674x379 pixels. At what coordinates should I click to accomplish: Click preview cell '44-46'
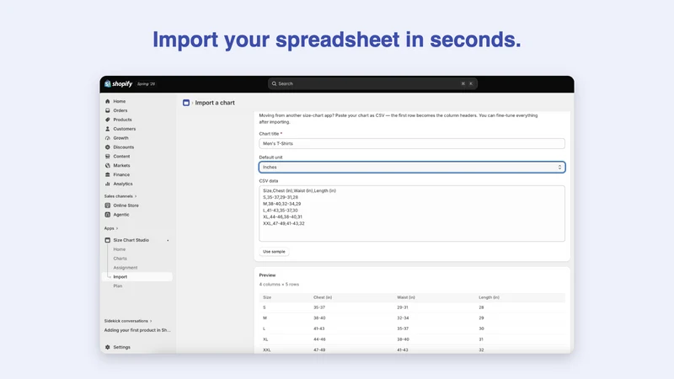tap(319, 339)
